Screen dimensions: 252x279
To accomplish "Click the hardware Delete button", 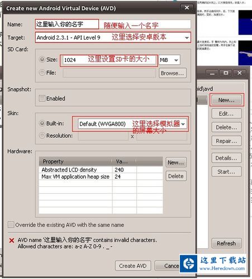I will tap(176, 176).
